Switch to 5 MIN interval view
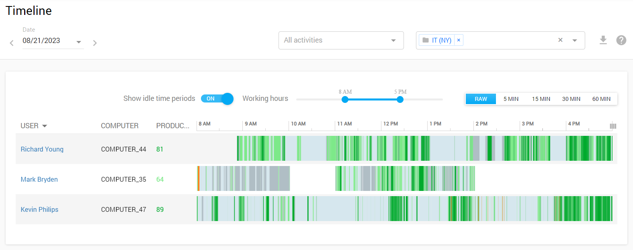633x250 pixels. [x=511, y=99]
